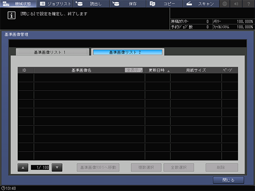The height and width of the screenshot is (191, 255).
Task: Click the 予約ジョブ数 label
Action: 182,27
